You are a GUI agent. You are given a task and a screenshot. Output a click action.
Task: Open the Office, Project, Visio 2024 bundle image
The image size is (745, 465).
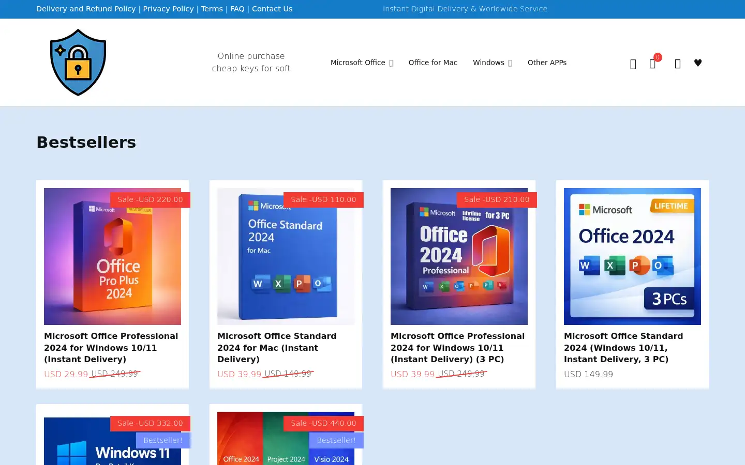pyautogui.click(x=286, y=439)
